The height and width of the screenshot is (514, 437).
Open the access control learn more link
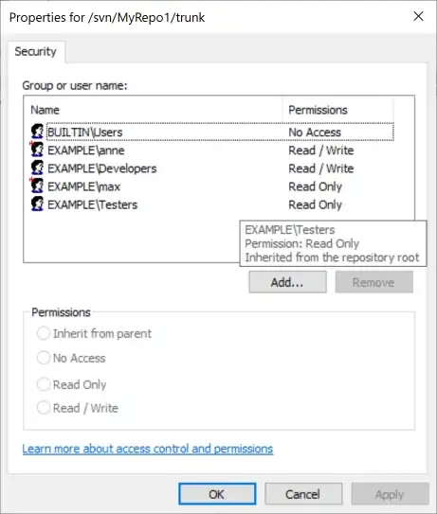(148, 449)
